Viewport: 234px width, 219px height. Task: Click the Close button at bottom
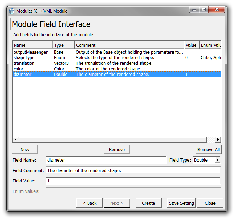tap(210, 203)
